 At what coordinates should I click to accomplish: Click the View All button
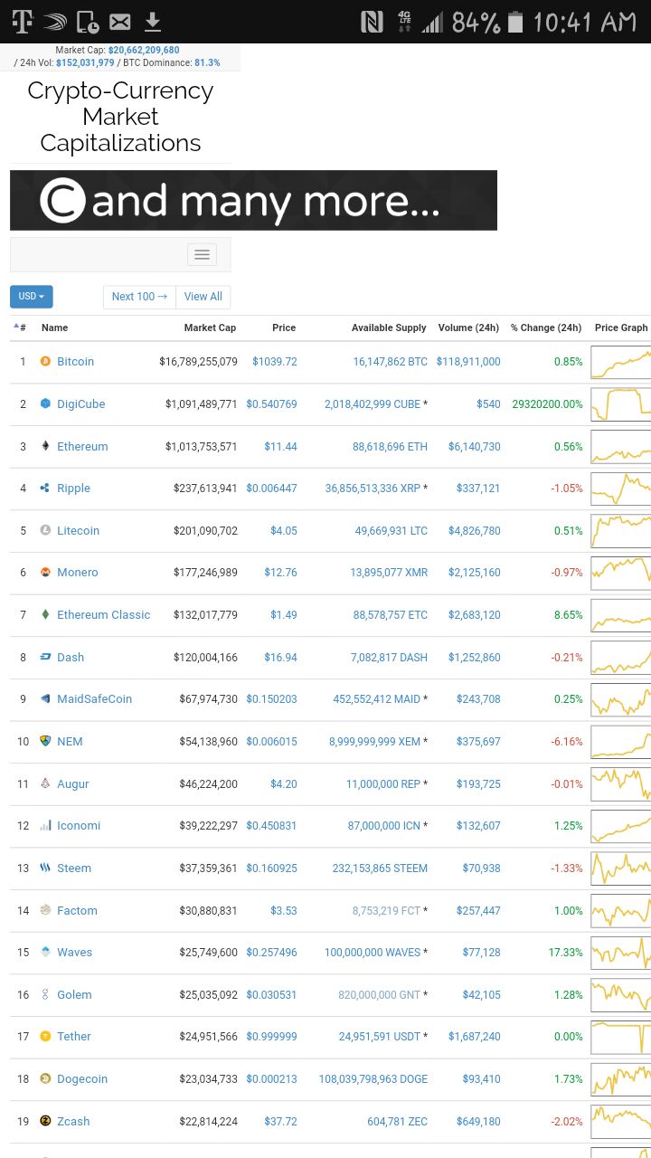point(203,297)
